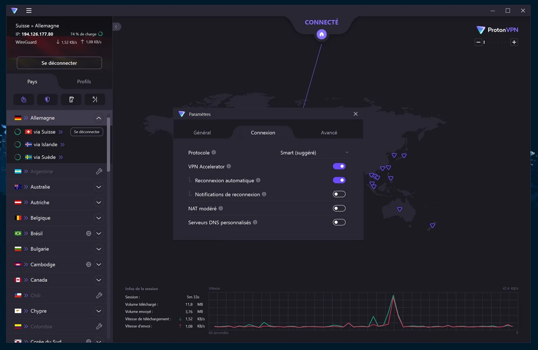This screenshot has width=538, height=350.
Task: Expand the Chypre country row
Action: (99, 311)
